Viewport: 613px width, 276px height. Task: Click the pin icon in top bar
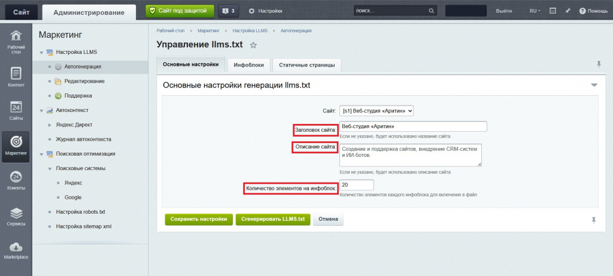coord(568,11)
